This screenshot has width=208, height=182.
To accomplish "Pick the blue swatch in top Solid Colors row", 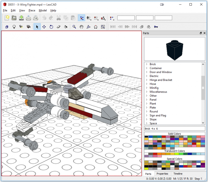I will coord(150,137).
